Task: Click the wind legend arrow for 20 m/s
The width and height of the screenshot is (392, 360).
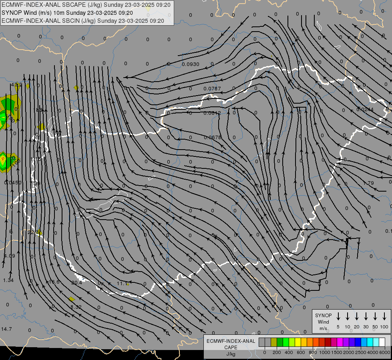Action: click(357, 316)
